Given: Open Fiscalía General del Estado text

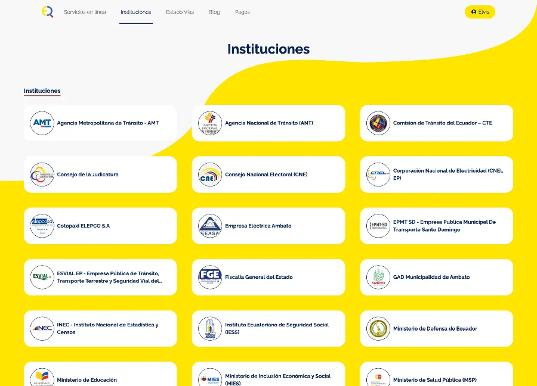Looking at the screenshot, I should pos(259,277).
